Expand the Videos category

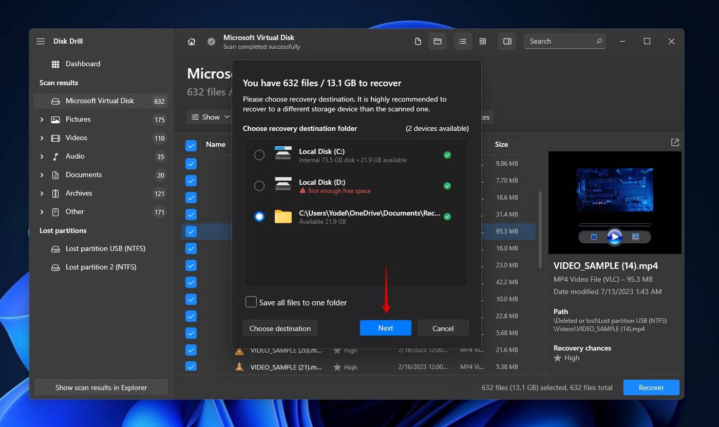pyautogui.click(x=42, y=138)
